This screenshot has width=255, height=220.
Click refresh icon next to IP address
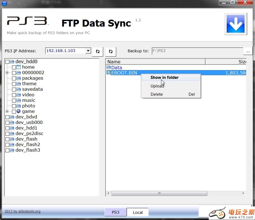98,51
